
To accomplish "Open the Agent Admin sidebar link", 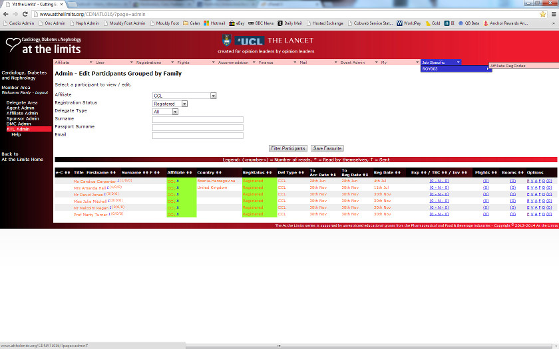I will point(21,108).
